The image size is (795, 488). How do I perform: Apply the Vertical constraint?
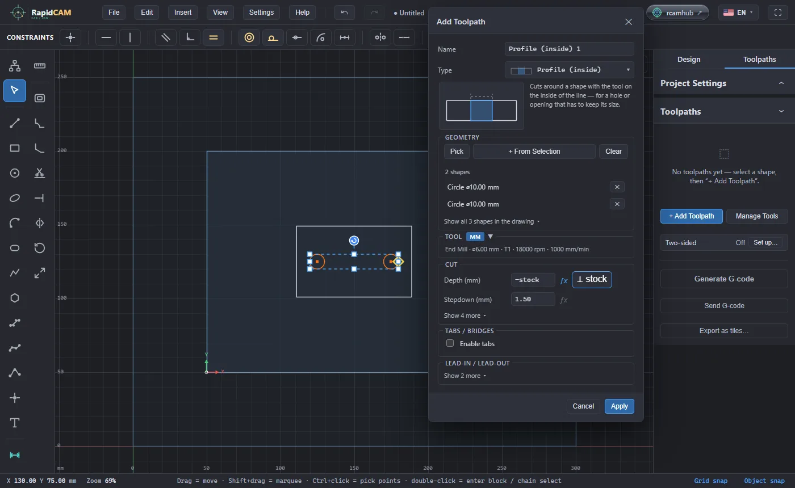click(130, 37)
